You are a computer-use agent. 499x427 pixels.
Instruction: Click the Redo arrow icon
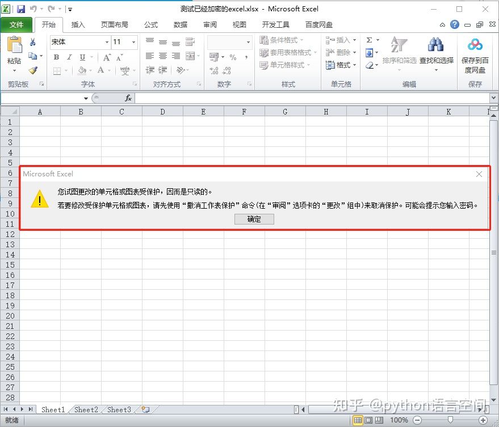tap(51, 9)
